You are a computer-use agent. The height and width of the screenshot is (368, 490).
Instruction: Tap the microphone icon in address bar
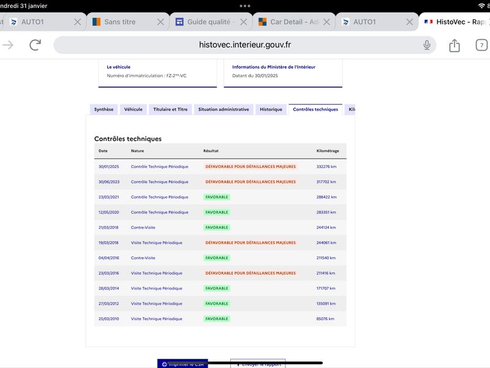click(x=426, y=45)
